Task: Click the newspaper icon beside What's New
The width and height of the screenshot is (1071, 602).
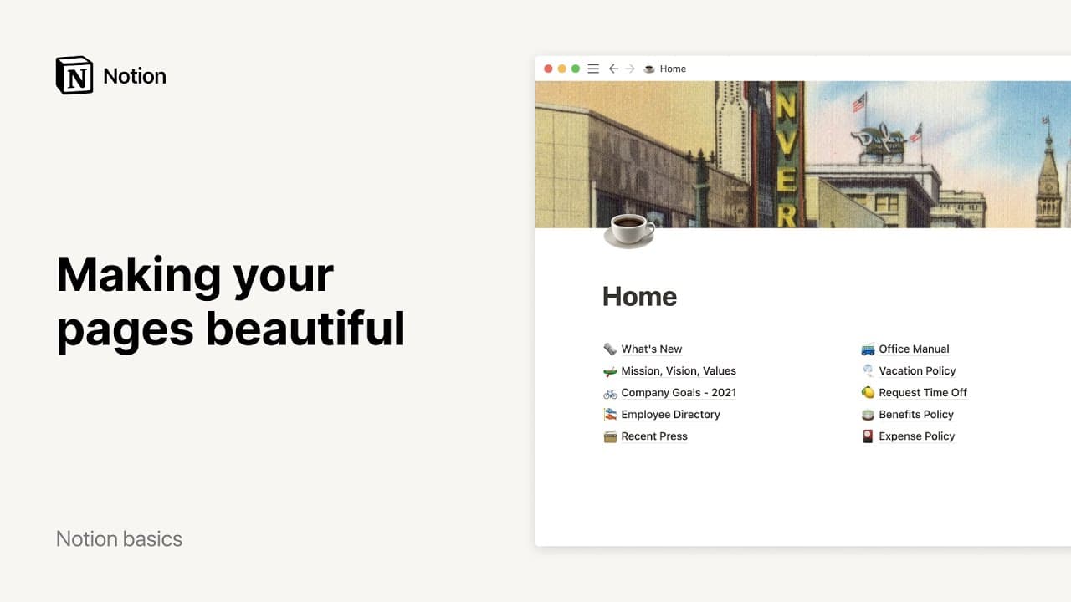Action: tap(610, 349)
